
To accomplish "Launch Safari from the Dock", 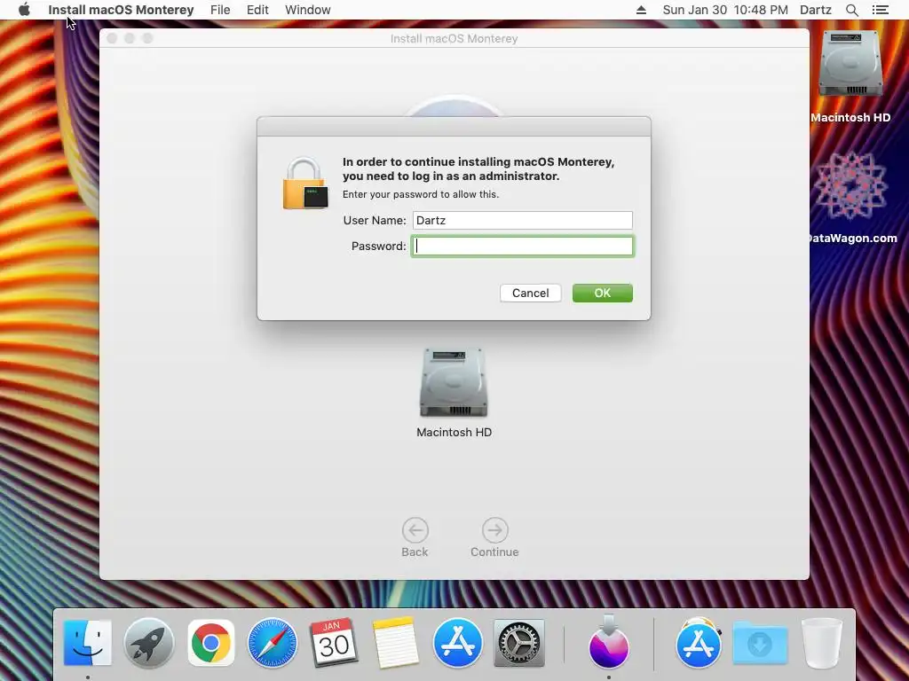I will [272, 643].
